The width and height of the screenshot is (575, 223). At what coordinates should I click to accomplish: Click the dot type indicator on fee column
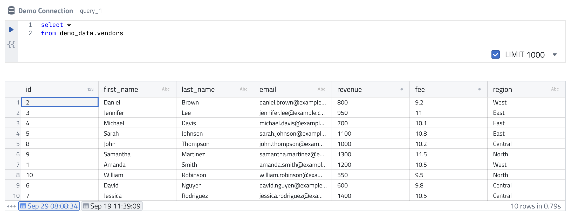(479, 89)
